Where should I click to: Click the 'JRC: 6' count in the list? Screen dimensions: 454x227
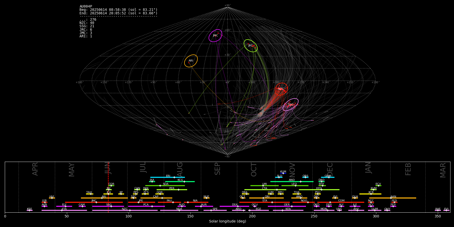[86, 30]
